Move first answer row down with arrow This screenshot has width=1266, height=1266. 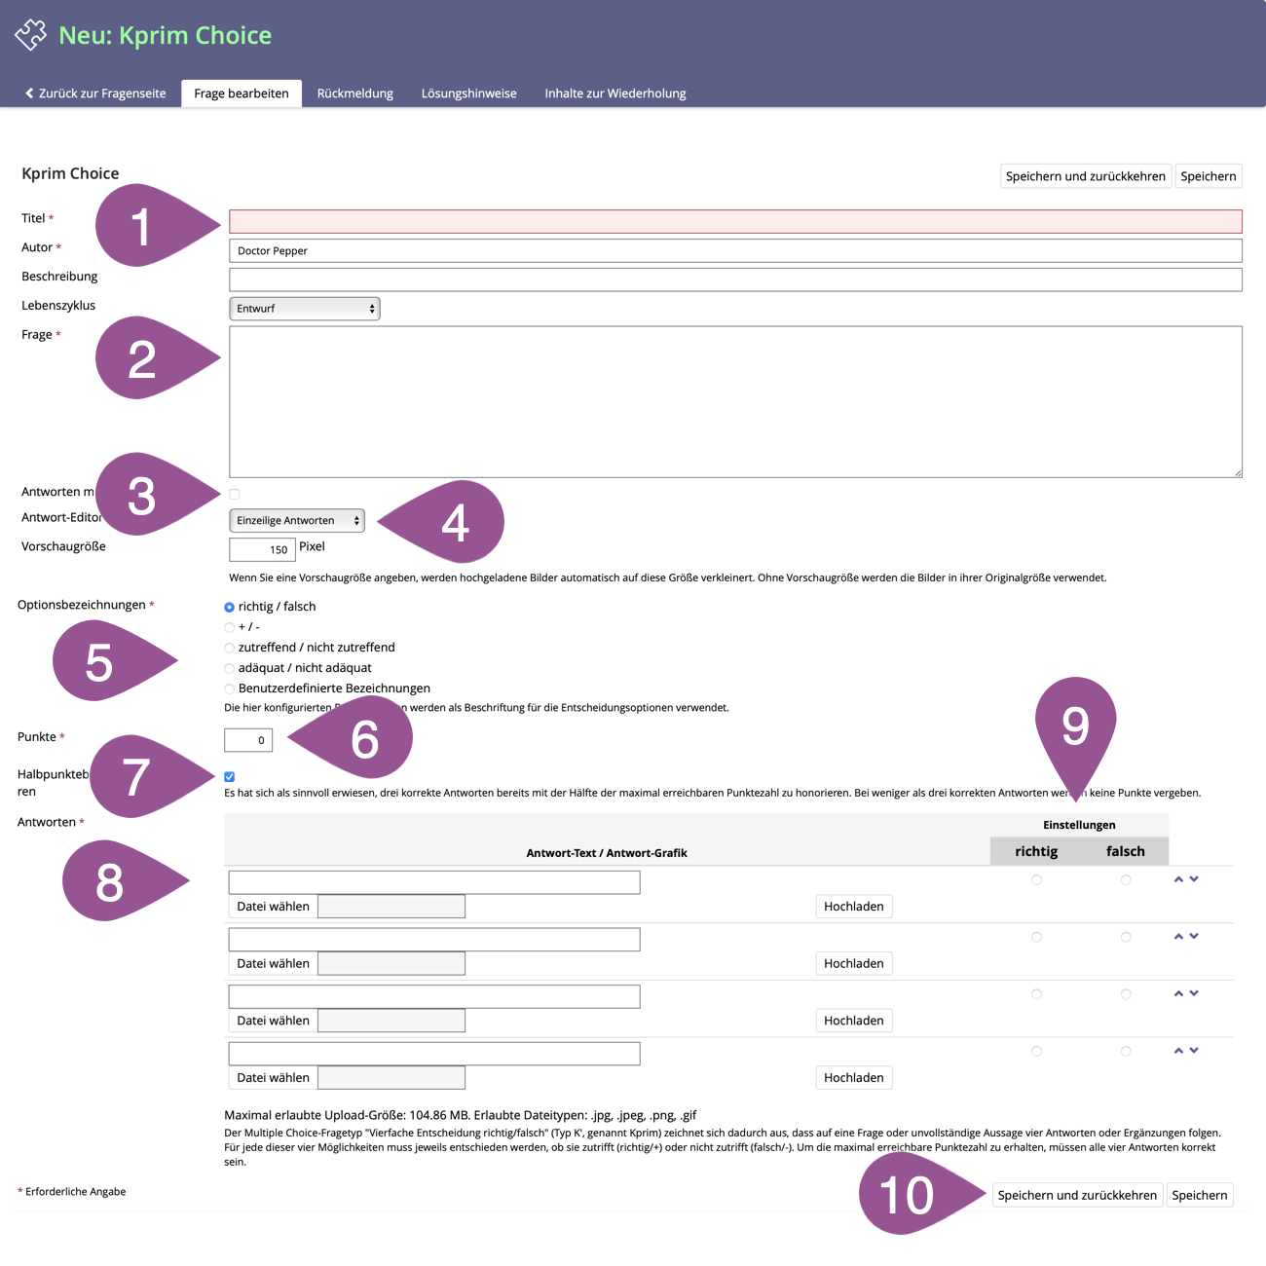[1194, 879]
